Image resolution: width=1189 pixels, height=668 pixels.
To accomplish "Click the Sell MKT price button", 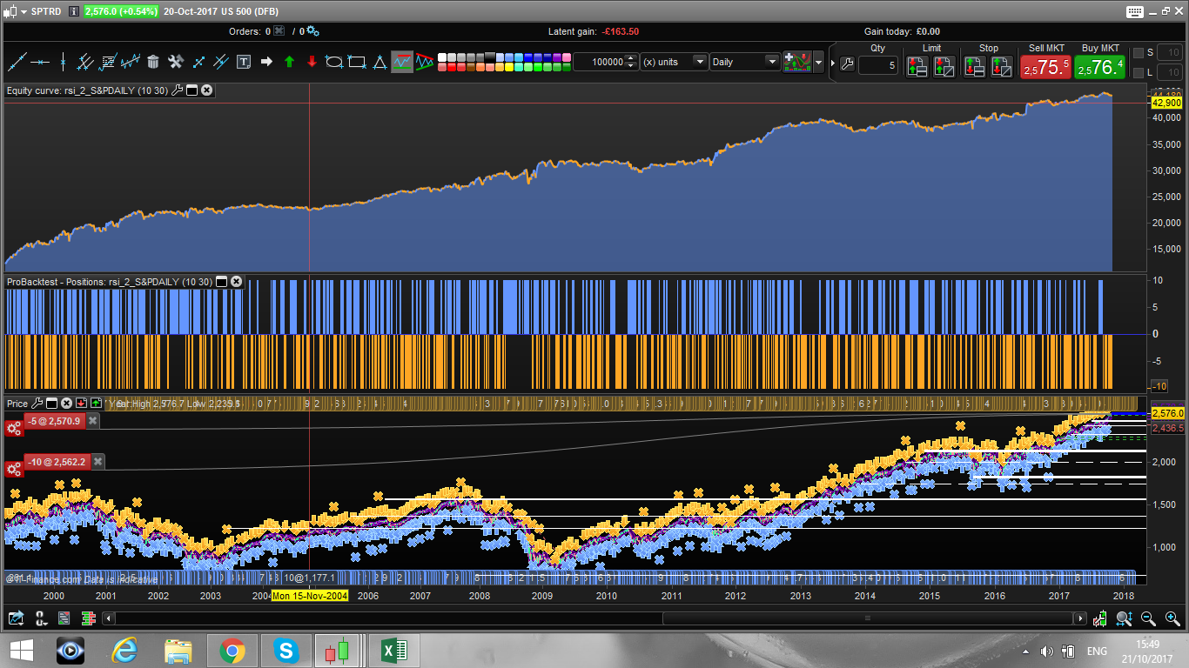I will 1045,67.
